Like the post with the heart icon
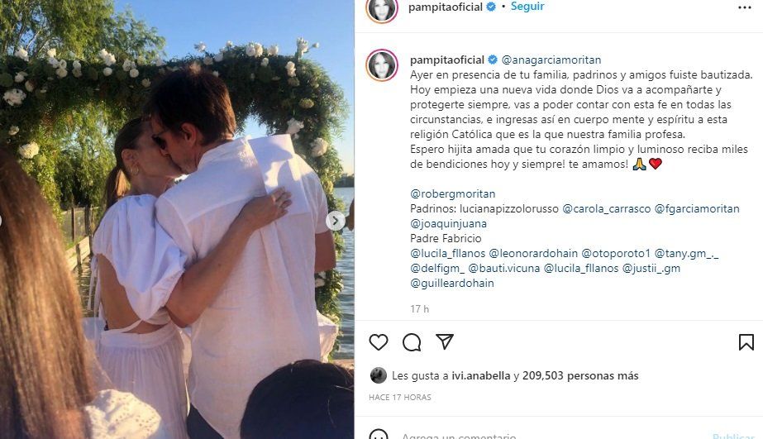Image resolution: width=763 pixels, height=439 pixels. 378,342
